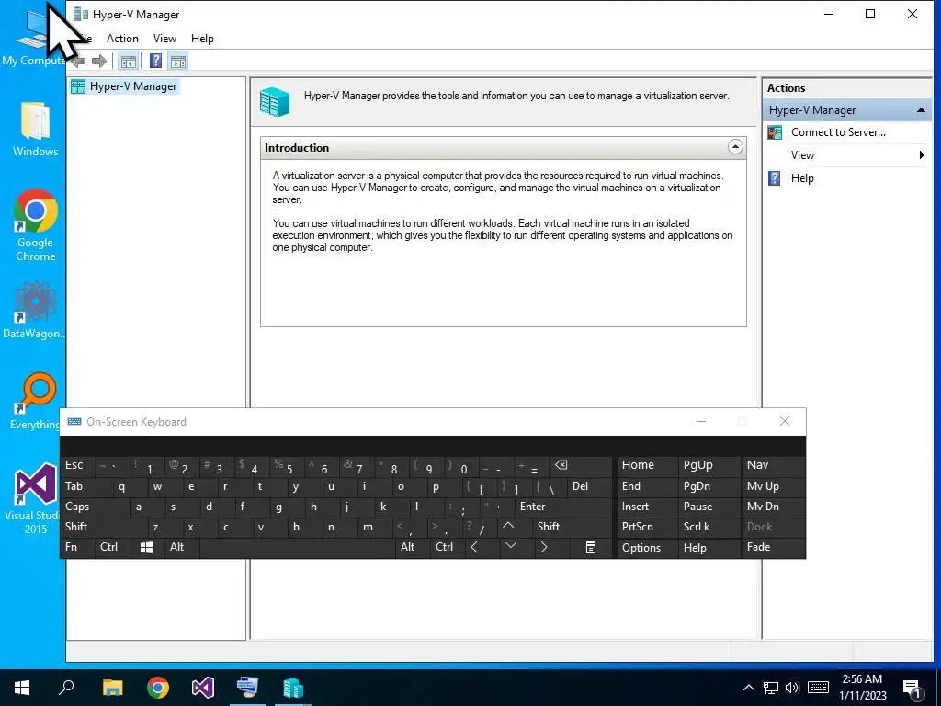Image resolution: width=941 pixels, height=706 pixels.
Task: Click the Nav key on On-Screen Keyboard
Action: (773, 465)
